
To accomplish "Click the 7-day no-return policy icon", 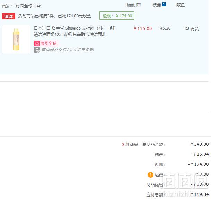I will coord(37,50).
